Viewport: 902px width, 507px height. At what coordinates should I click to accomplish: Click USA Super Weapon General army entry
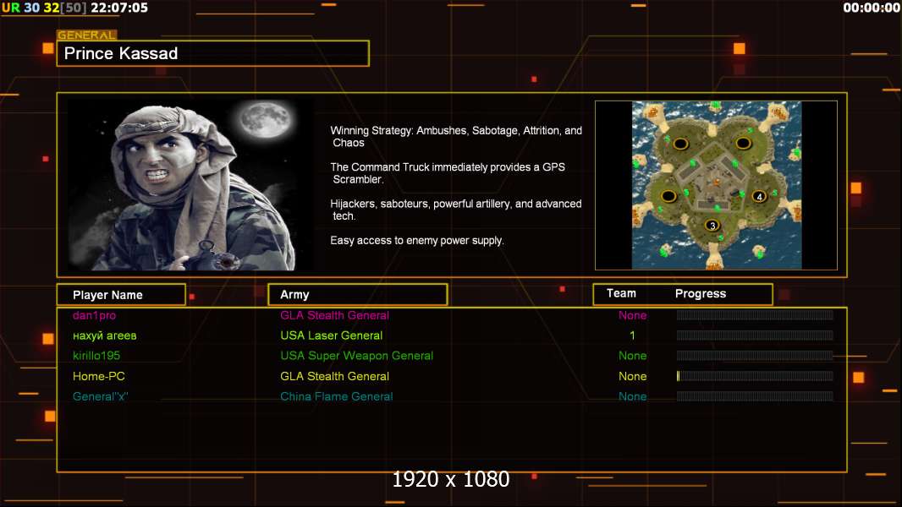(357, 356)
